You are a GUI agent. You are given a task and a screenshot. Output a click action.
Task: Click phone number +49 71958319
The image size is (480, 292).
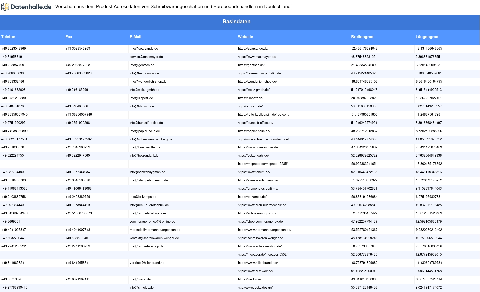(x=11, y=57)
